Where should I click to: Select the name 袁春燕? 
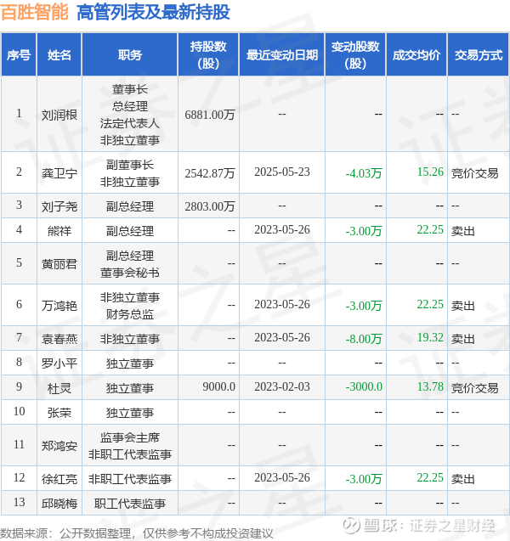pyautogui.click(x=59, y=339)
